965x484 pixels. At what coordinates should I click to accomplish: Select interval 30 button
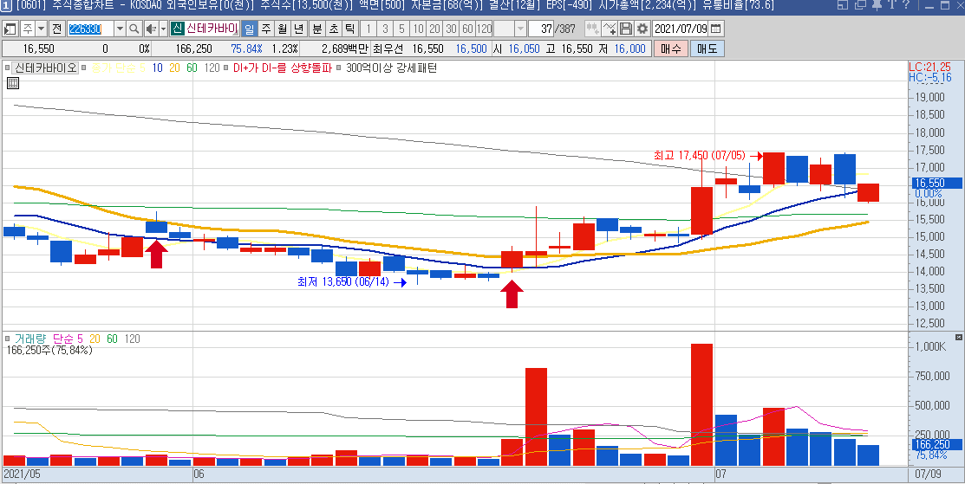pos(452,29)
